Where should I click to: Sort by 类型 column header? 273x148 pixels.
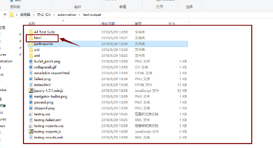tap(138, 23)
